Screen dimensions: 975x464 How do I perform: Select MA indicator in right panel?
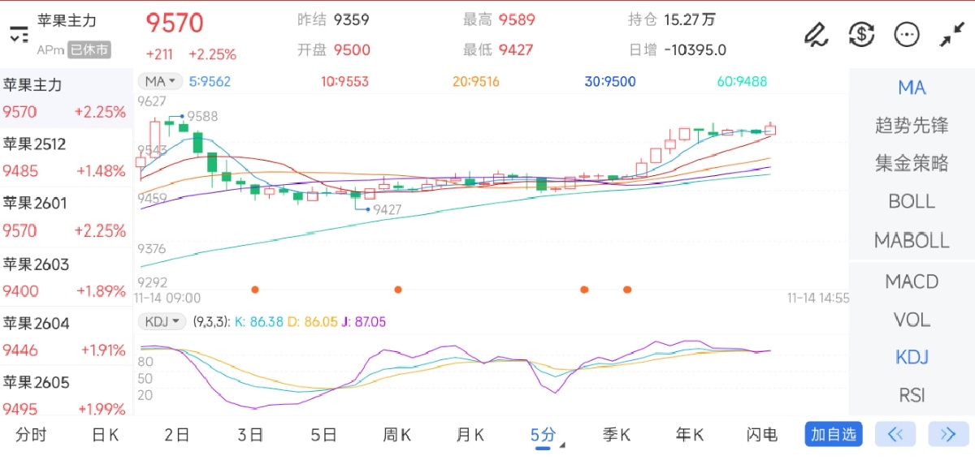click(912, 88)
